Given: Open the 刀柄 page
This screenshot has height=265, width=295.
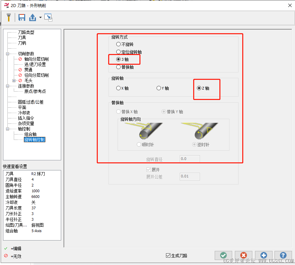Looking at the screenshot, I should click(22, 43).
